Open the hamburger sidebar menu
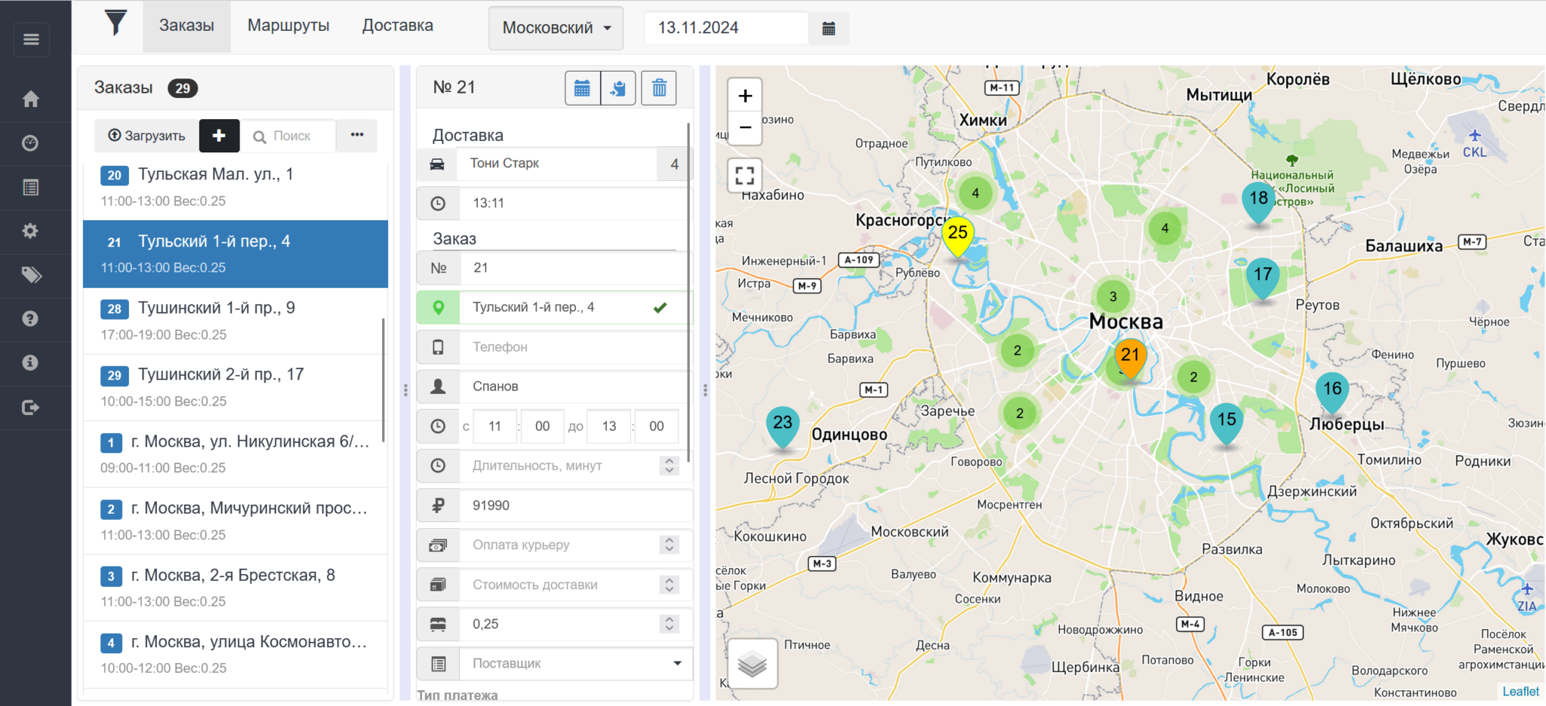Viewport: 1546px width, 706px height. 31,39
